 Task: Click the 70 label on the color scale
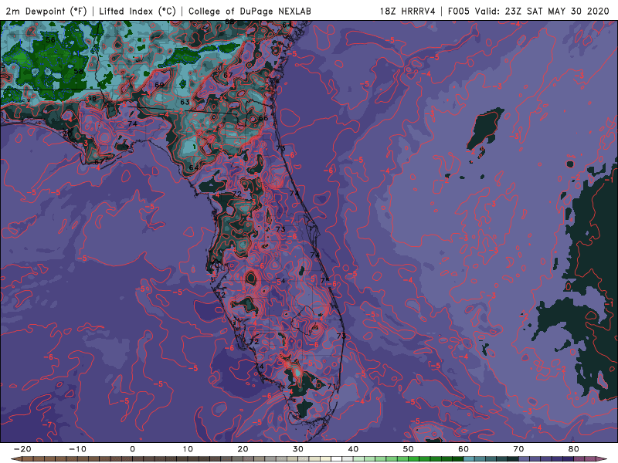[518, 449]
